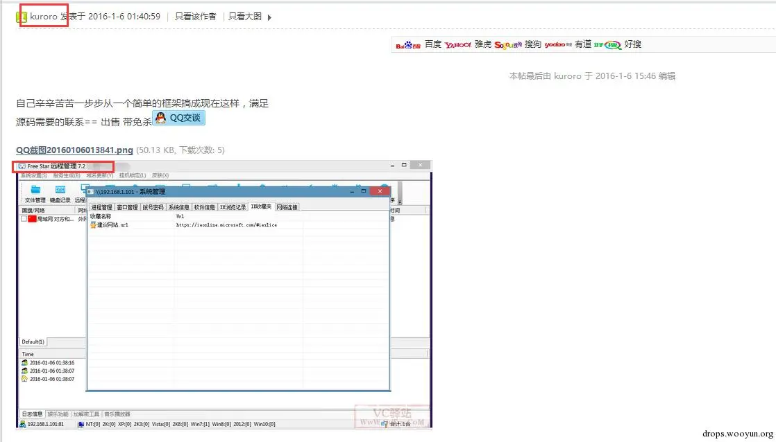Image resolution: width=776 pixels, height=442 pixels.
Task: Select log entry 2016-01-06 01:38:16
Action: (x=48, y=362)
